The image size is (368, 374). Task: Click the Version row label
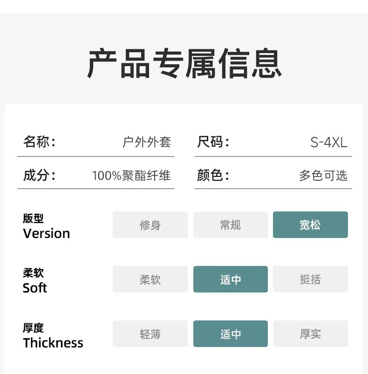tap(46, 233)
